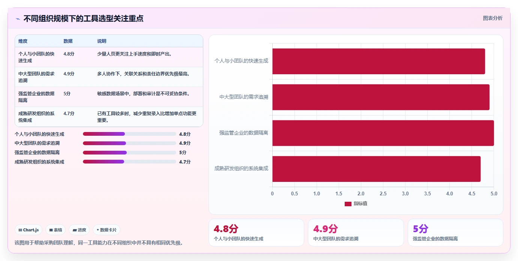This screenshot has width=518, height=261.
Task: Click progress bar for 中大型团队的需求追溯
Action: coord(129,143)
